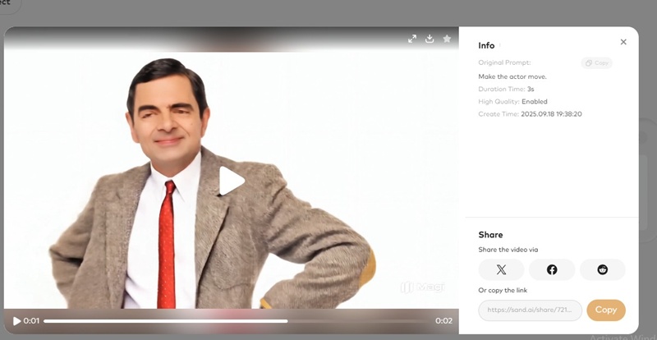
Task: Select the prompt text 'Make the actor move.'
Action: coord(512,76)
